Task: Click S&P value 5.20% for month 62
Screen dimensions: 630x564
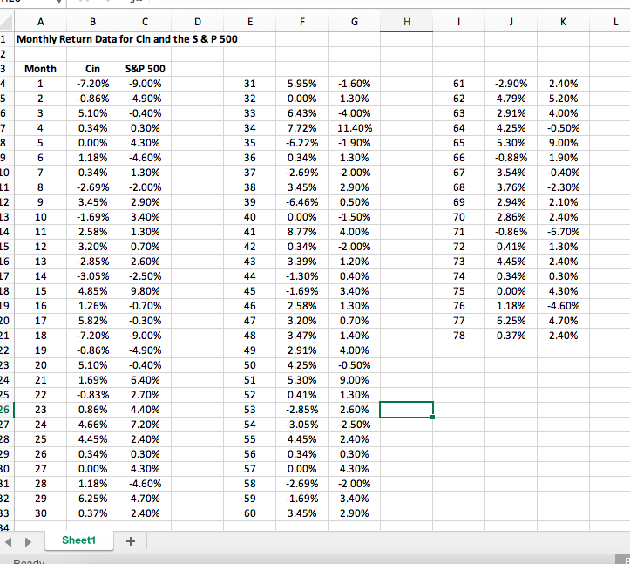Action: [x=563, y=99]
